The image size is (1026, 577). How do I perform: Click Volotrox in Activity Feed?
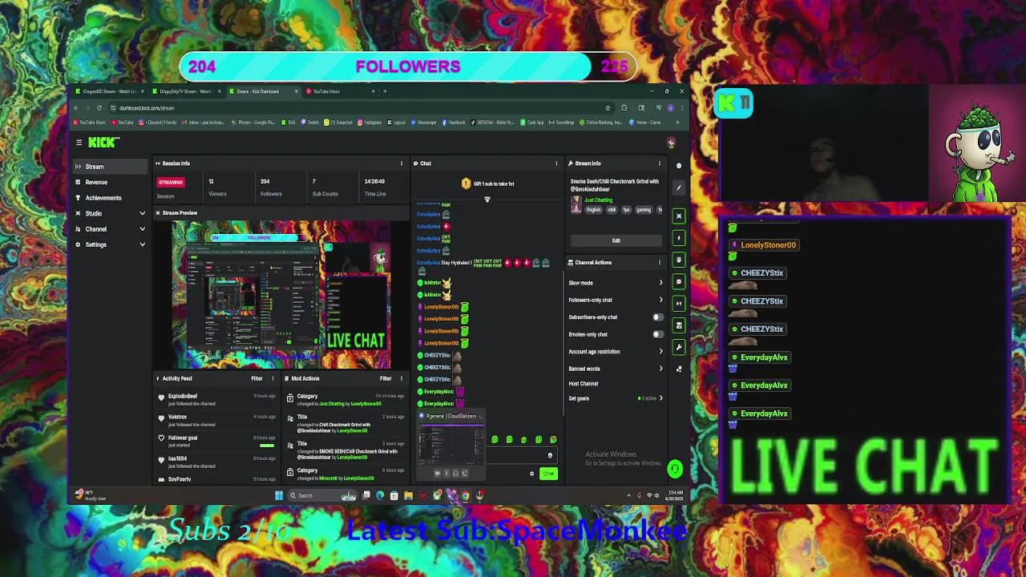(x=177, y=417)
